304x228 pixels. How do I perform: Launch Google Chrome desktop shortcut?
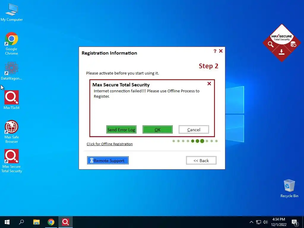pyautogui.click(x=12, y=44)
